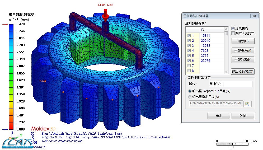
Task: Uncheck the checkbox for node row 5
Action: click(x=189, y=56)
